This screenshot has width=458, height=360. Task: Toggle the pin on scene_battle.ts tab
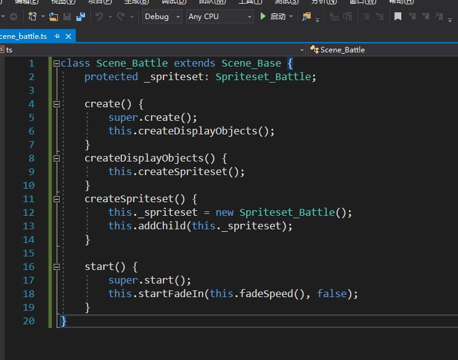(x=57, y=36)
